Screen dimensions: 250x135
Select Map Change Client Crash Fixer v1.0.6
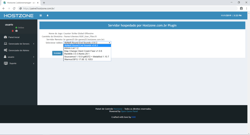point(87,51)
